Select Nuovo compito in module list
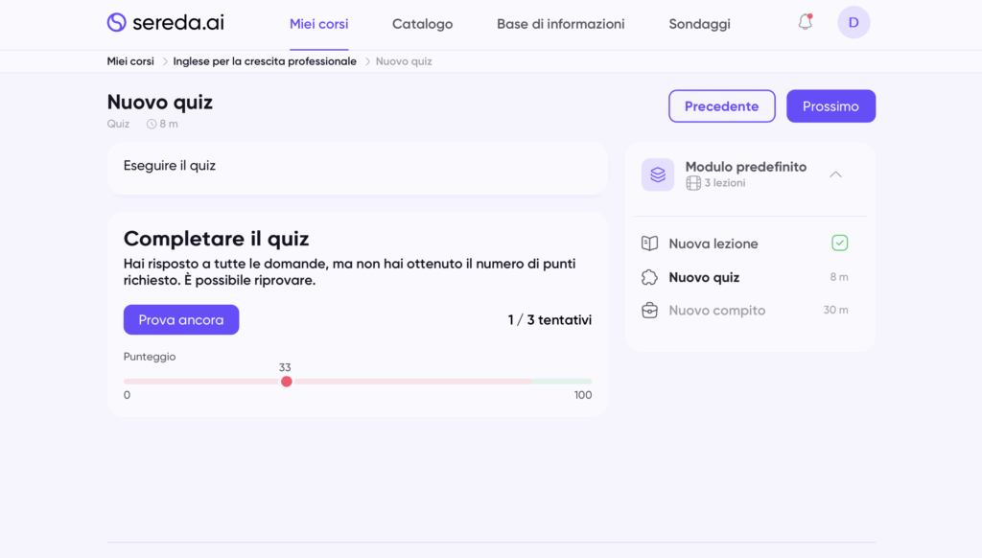982x558 pixels. [716, 311]
